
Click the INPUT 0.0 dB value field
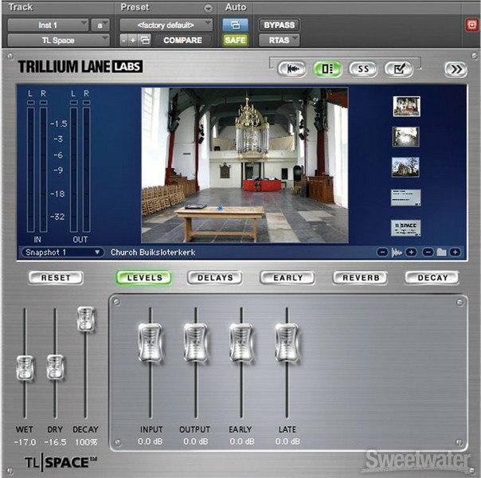pos(151,441)
